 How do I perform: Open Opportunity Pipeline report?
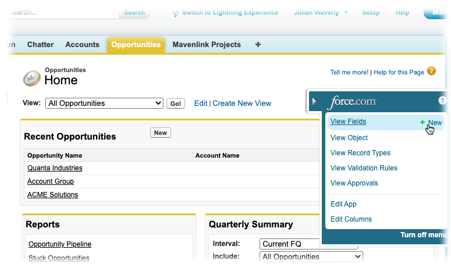tap(60, 244)
